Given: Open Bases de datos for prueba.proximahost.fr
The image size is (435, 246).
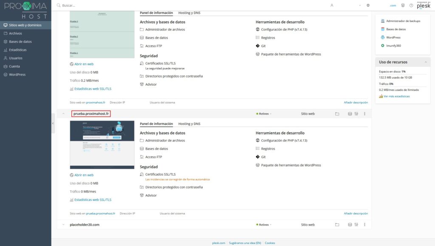Looking at the screenshot, I should pos(154,149).
